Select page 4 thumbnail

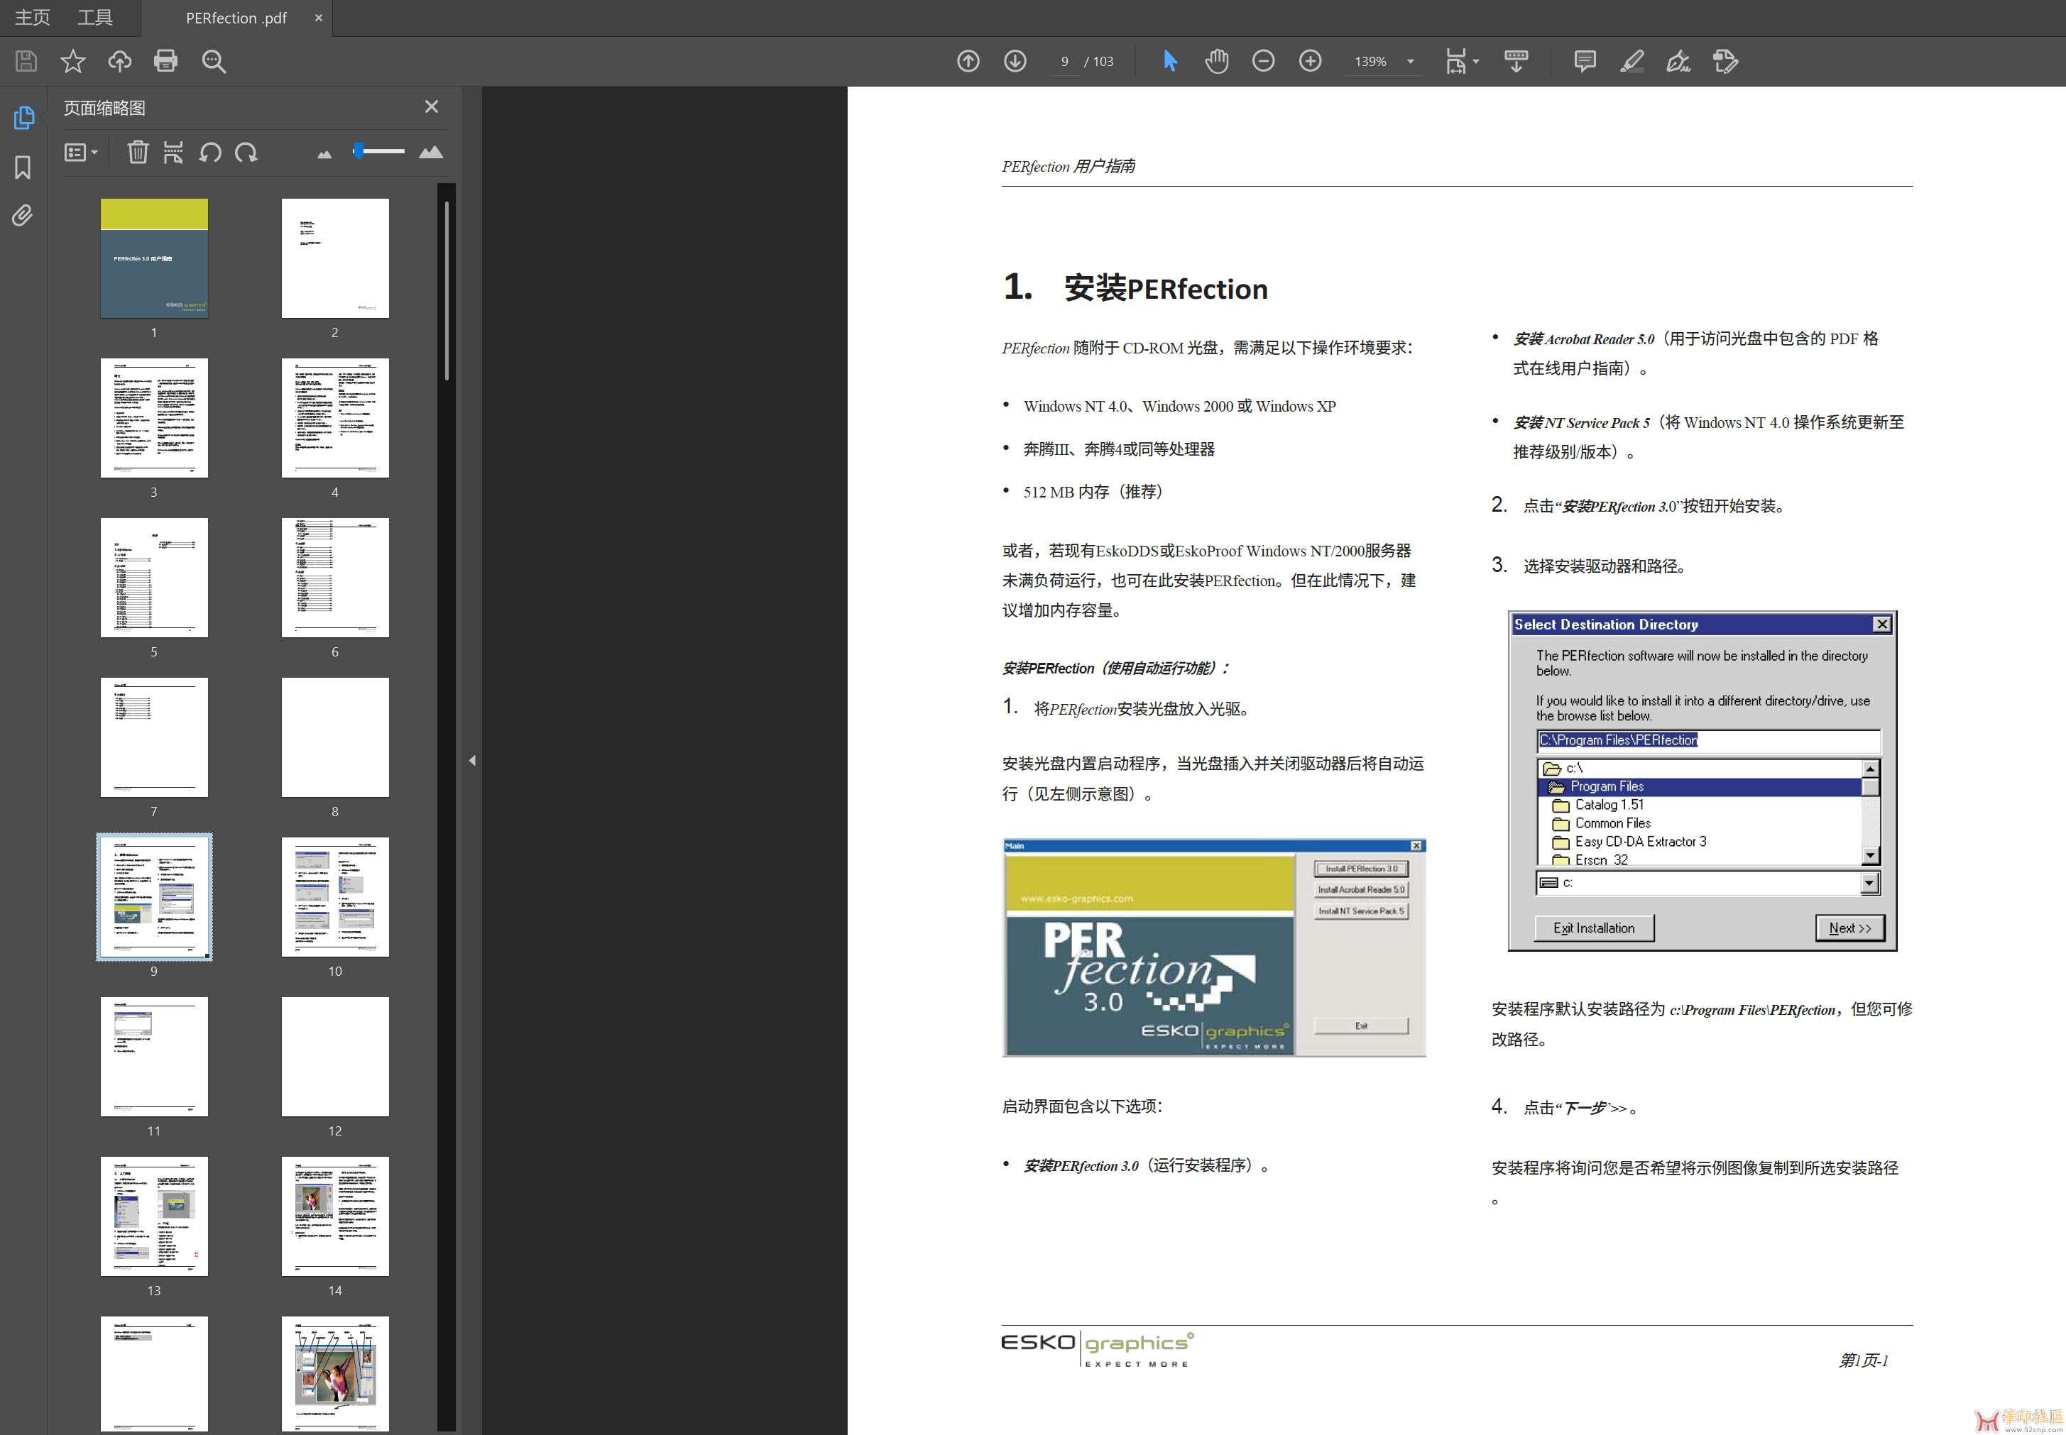[334, 418]
